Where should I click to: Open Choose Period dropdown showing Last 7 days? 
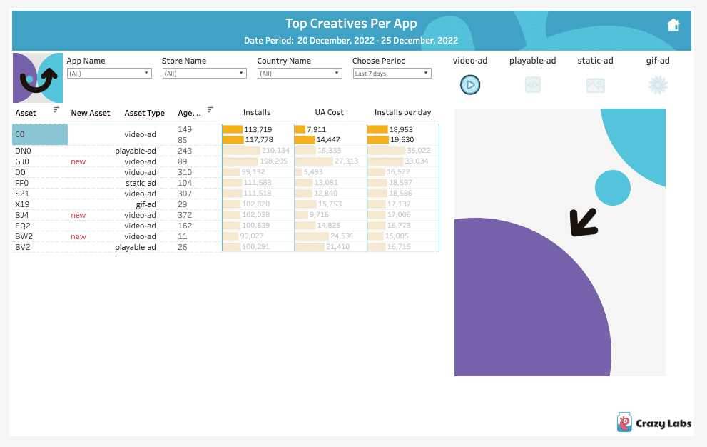(392, 73)
